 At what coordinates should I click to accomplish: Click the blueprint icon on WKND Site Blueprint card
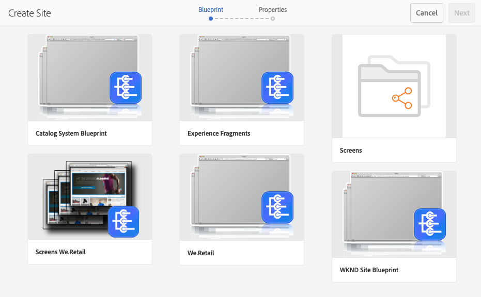coord(430,224)
